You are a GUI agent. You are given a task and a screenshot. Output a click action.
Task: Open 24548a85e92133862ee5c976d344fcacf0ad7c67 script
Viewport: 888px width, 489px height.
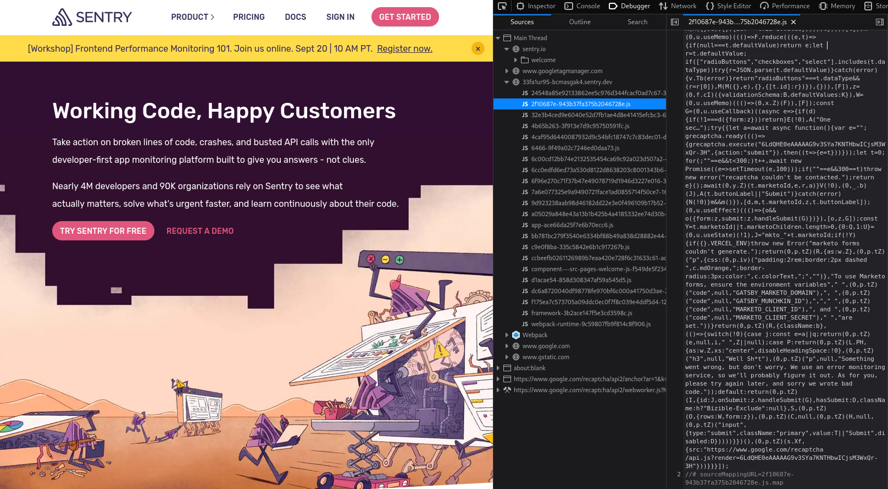click(580, 93)
